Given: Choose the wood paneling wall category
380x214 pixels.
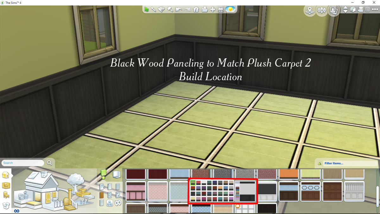Looking at the screenshot, I should click(x=102, y=195).
